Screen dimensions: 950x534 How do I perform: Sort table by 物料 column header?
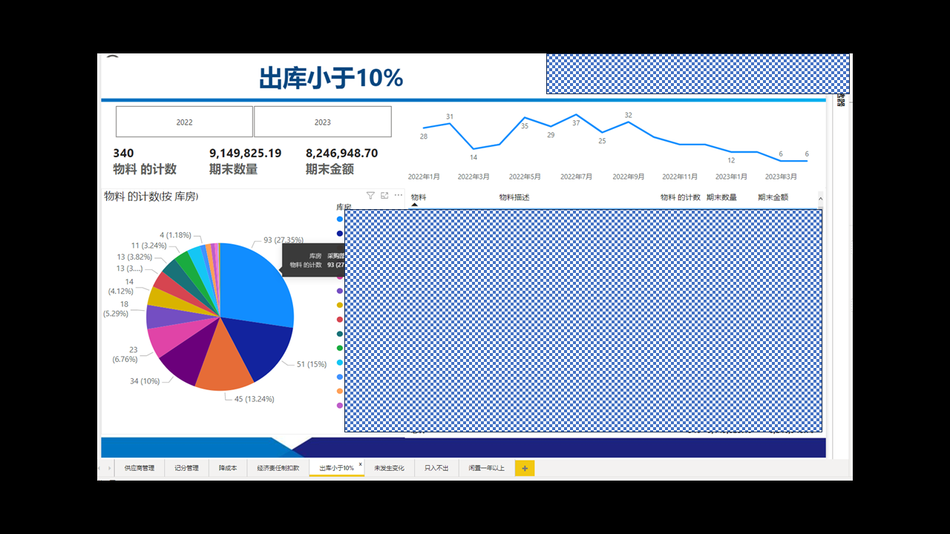click(x=419, y=197)
